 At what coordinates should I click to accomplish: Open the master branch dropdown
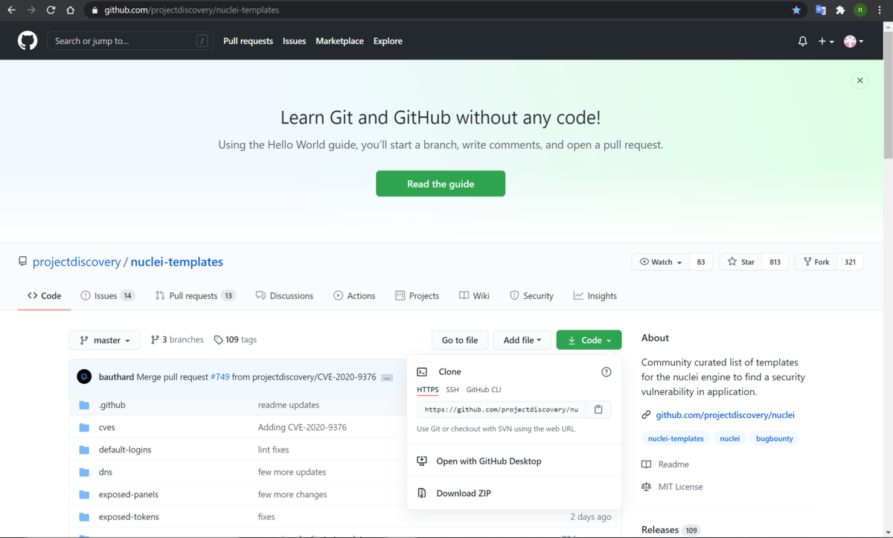point(105,340)
